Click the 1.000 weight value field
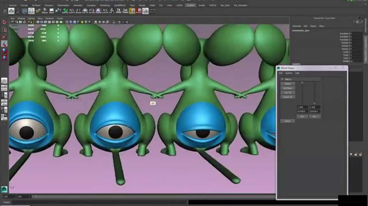The height and width of the screenshot is (206, 368). (x=302, y=107)
